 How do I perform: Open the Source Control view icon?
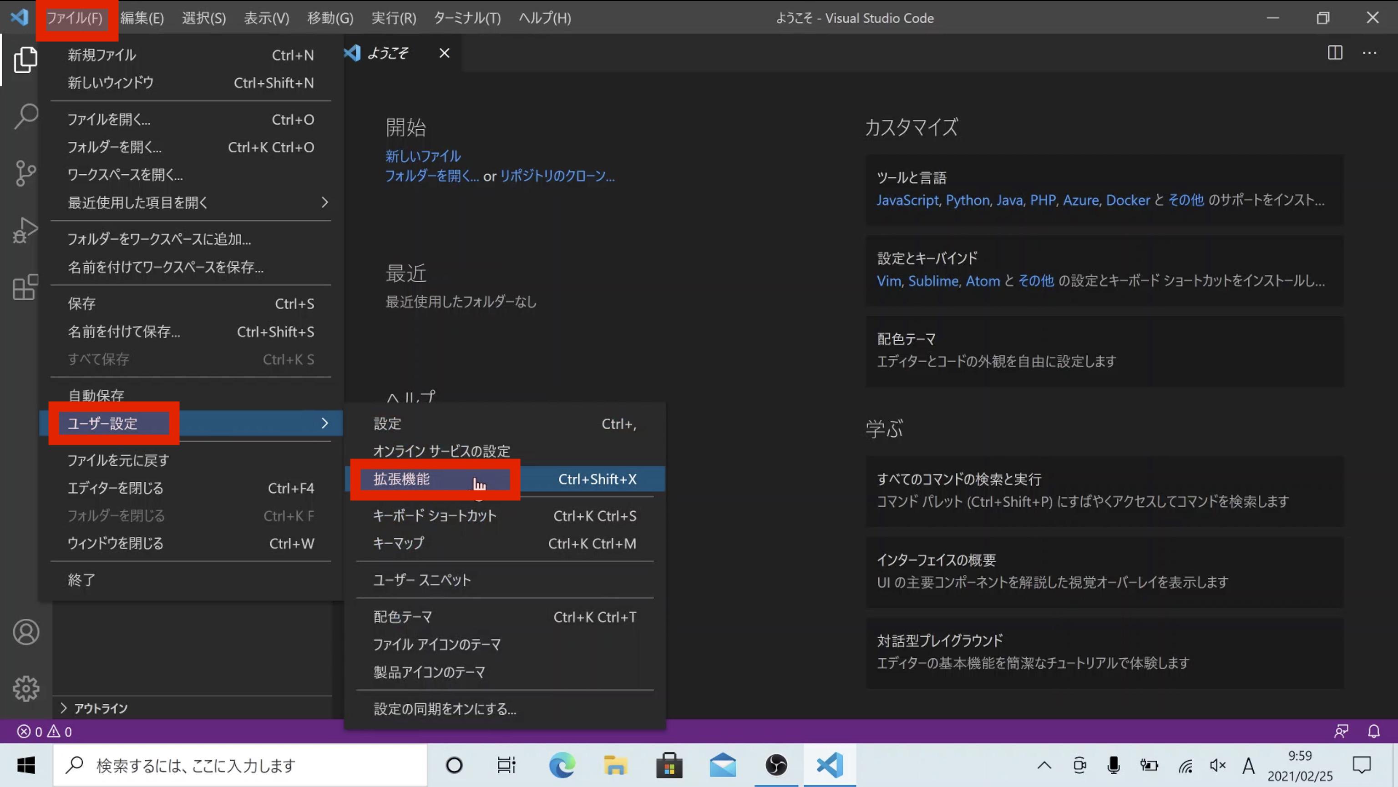pos(25,173)
